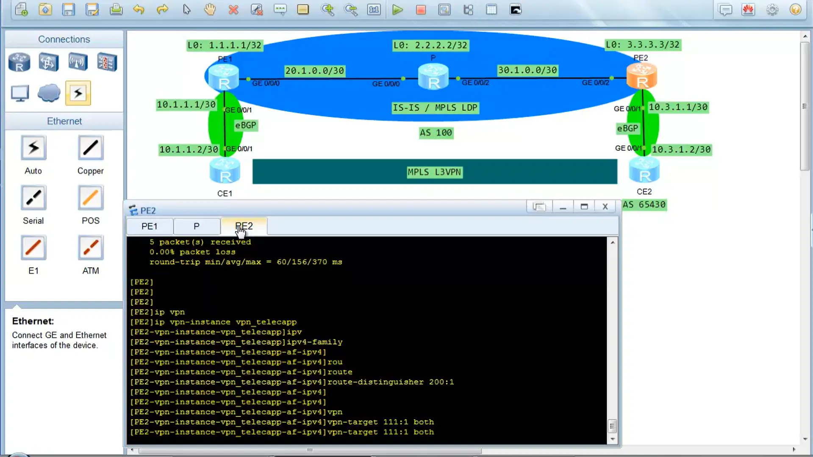This screenshot has width=813, height=457.
Task: Stop devices using red stop button
Action: click(421, 9)
